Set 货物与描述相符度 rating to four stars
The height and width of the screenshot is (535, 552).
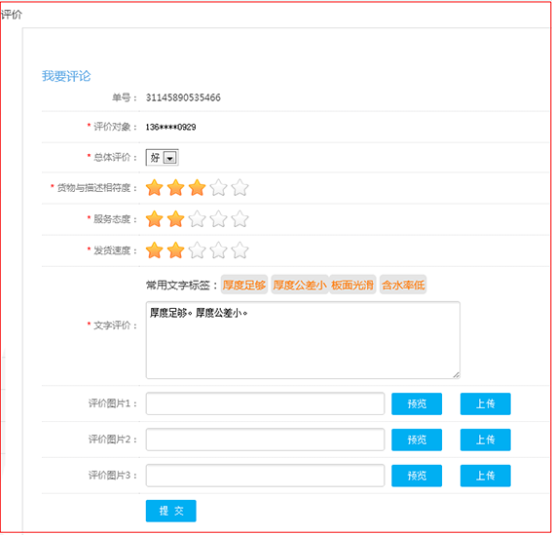[x=218, y=187]
